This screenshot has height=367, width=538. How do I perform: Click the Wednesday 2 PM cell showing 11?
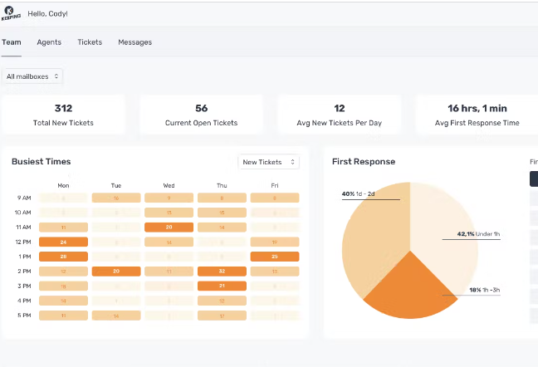tap(169, 272)
